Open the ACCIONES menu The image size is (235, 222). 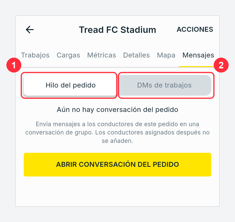point(195,29)
